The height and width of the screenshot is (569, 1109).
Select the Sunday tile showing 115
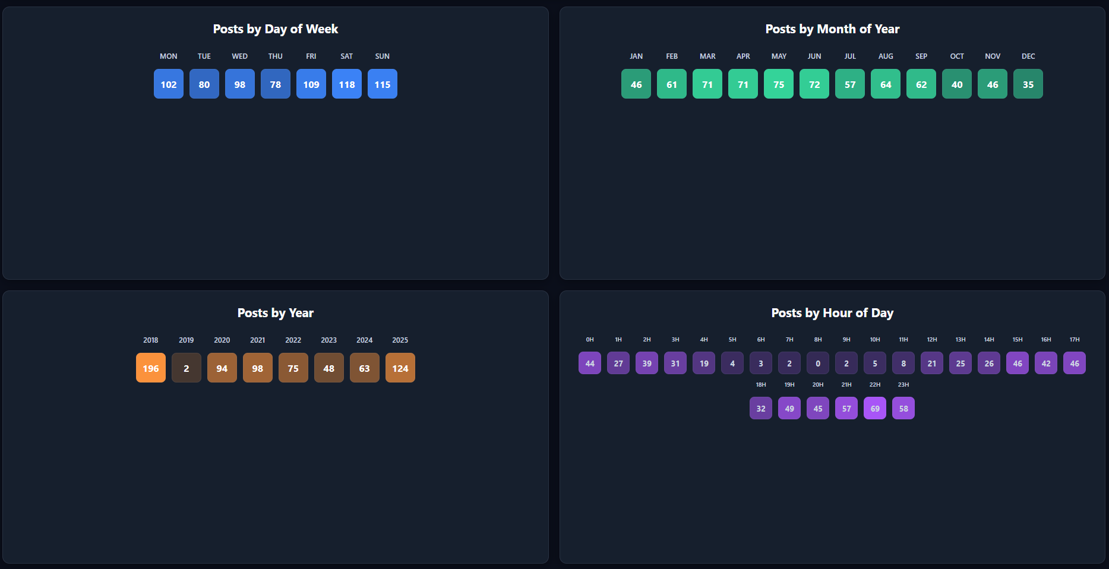[383, 84]
